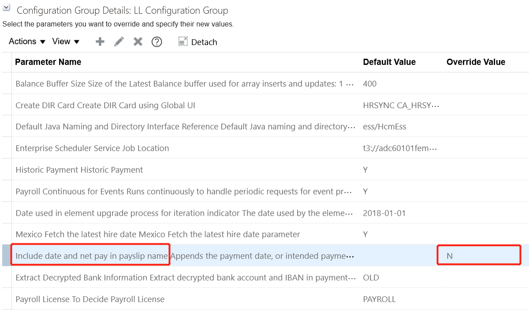Select the Balance Buffer Size row
The height and width of the screenshot is (310, 529).
(x=184, y=84)
